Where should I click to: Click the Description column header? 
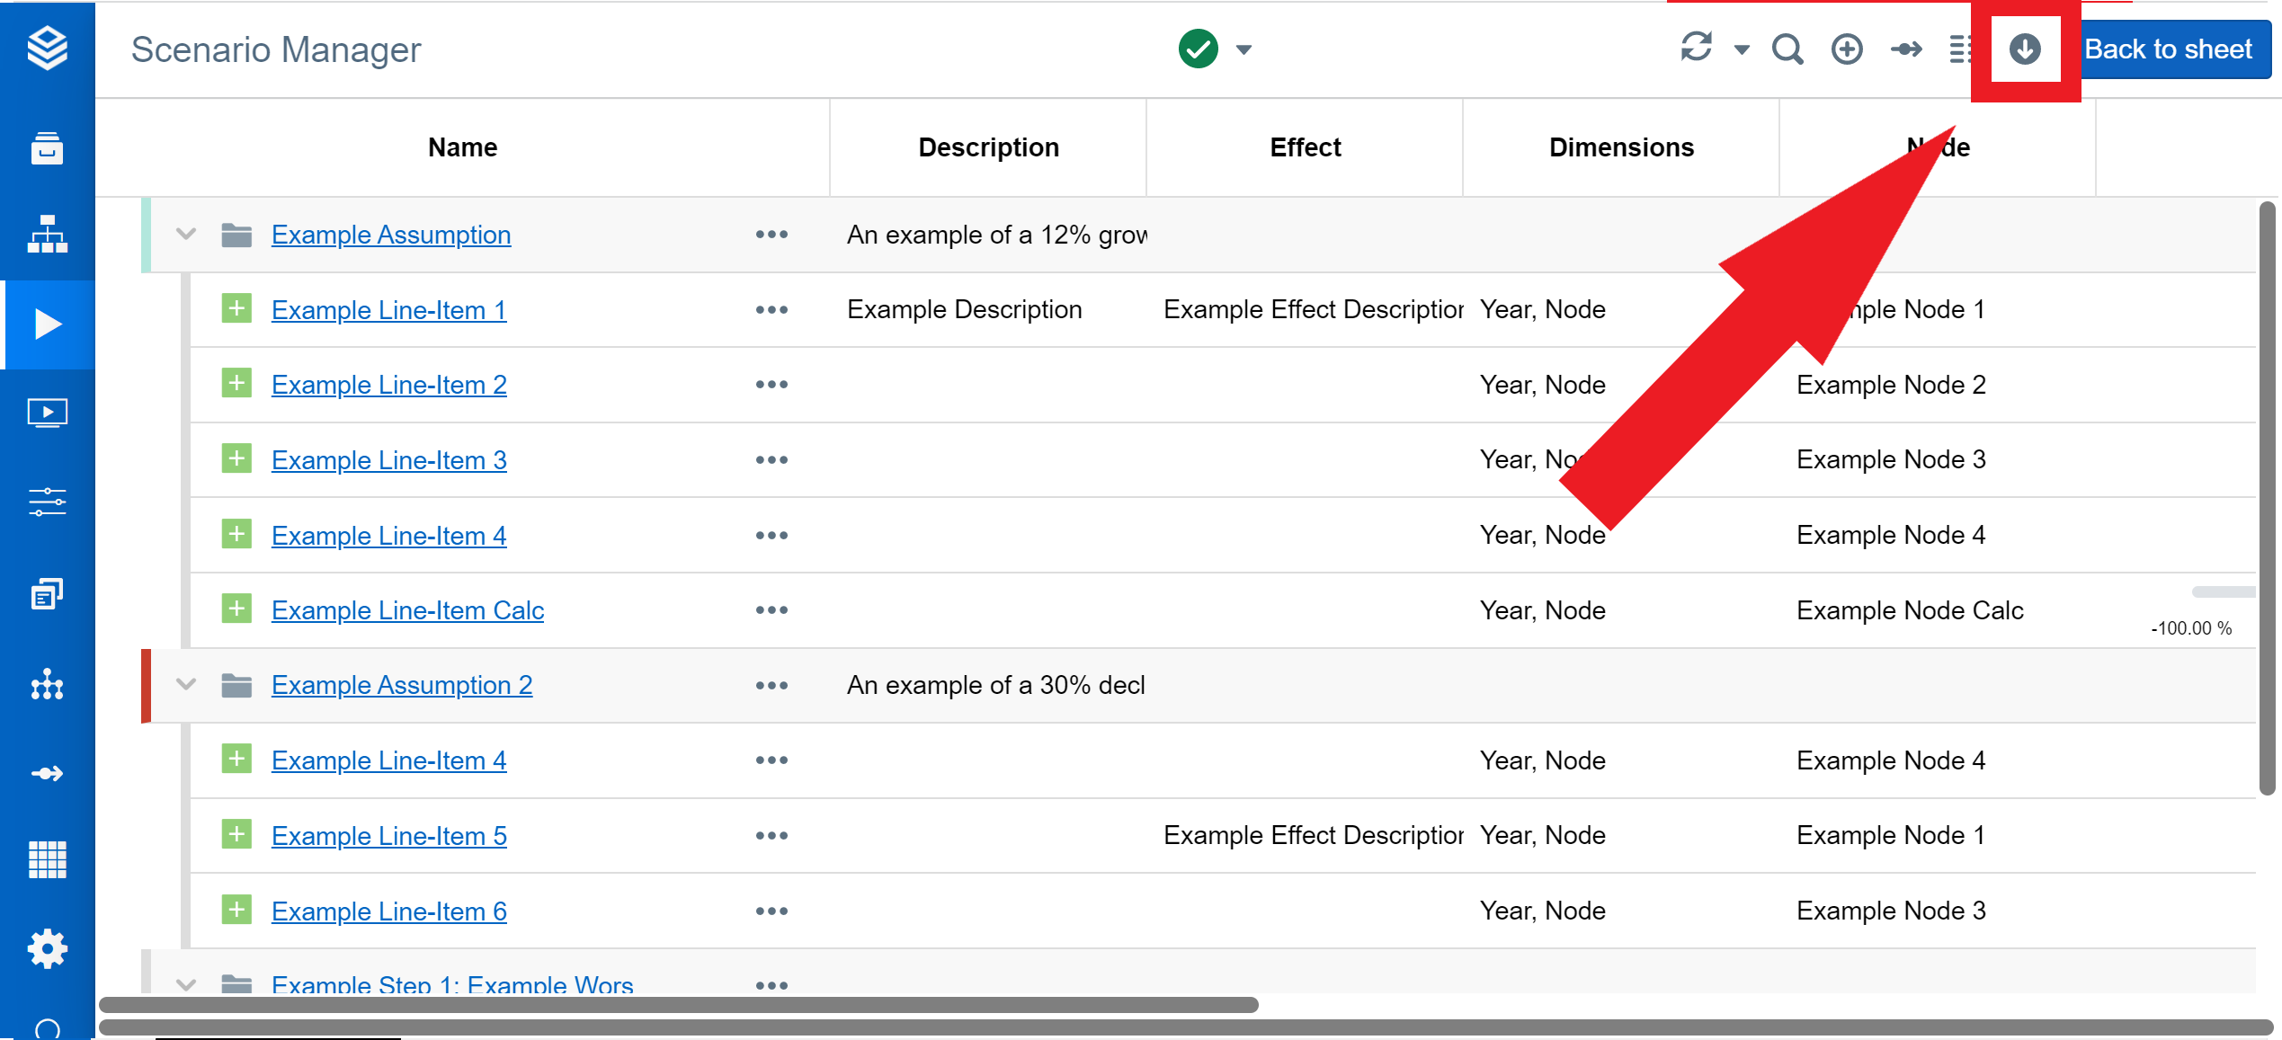pyautogui.click(x=988, y=147)
